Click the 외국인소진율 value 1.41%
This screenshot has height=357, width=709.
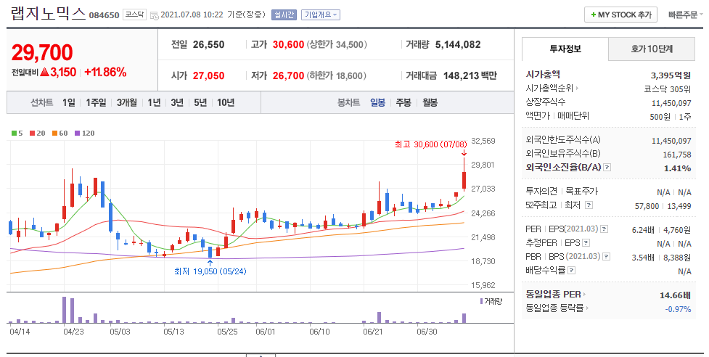[677, 168]
